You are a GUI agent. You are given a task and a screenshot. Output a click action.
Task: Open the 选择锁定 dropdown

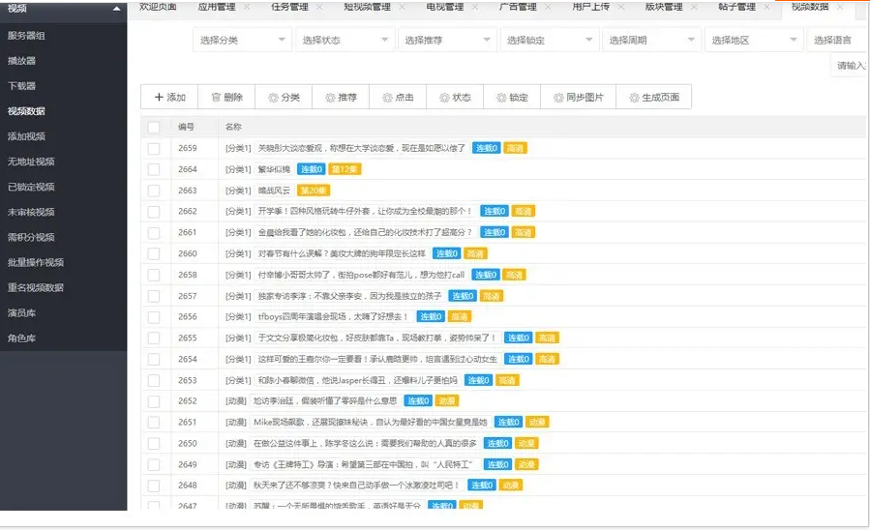(x=550, y=40)
